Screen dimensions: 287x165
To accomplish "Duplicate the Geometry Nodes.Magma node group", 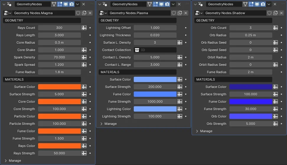I will 84,13.
